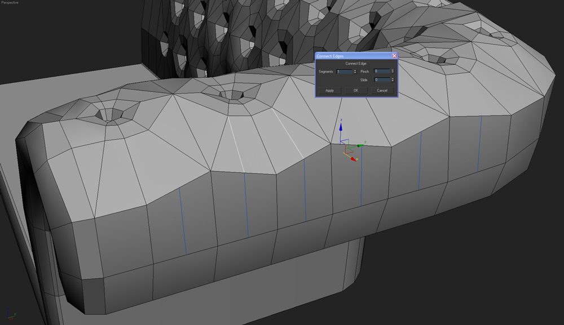The height and width of the screenshot is (325, 564).
Task: Increase Segments using the spinner up arrow
Action: point(355,70)
